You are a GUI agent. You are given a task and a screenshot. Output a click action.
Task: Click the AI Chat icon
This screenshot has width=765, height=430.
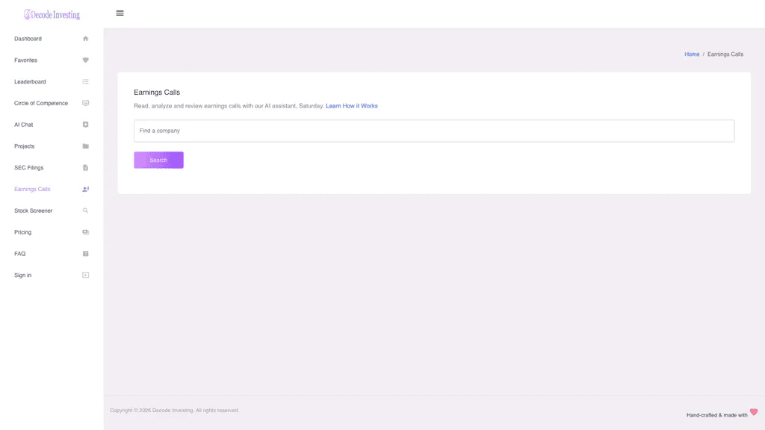click(85, 125)
